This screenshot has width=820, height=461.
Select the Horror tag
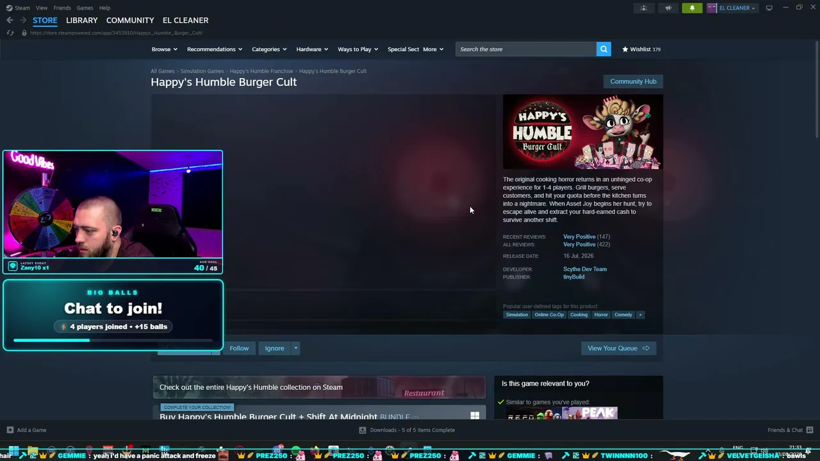[x=601, y=315]
